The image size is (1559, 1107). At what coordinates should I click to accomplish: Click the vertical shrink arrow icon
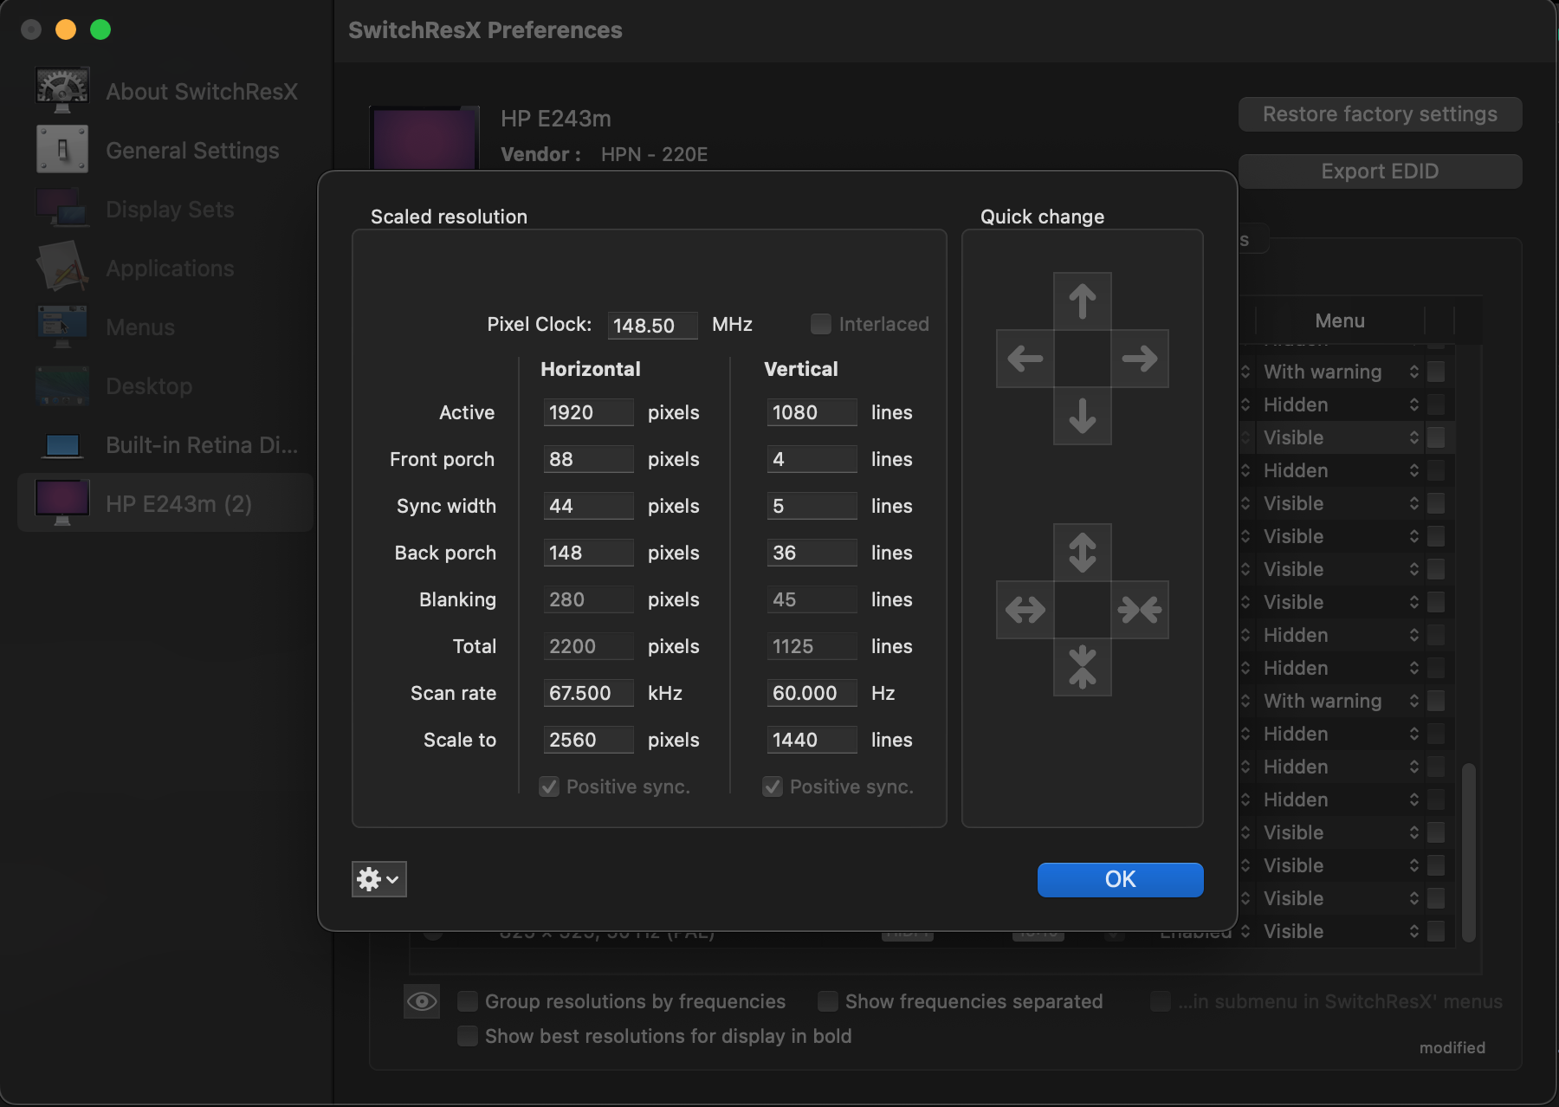[1082, 667]
